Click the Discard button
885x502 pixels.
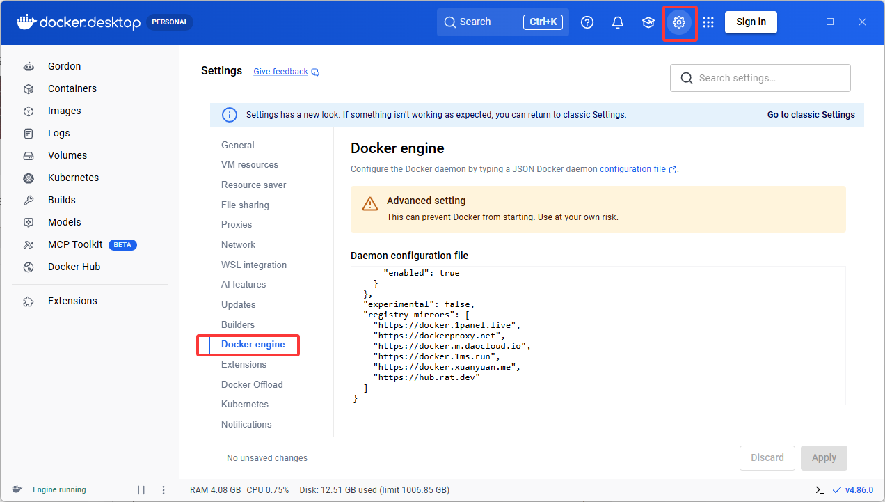click(767, 458)
